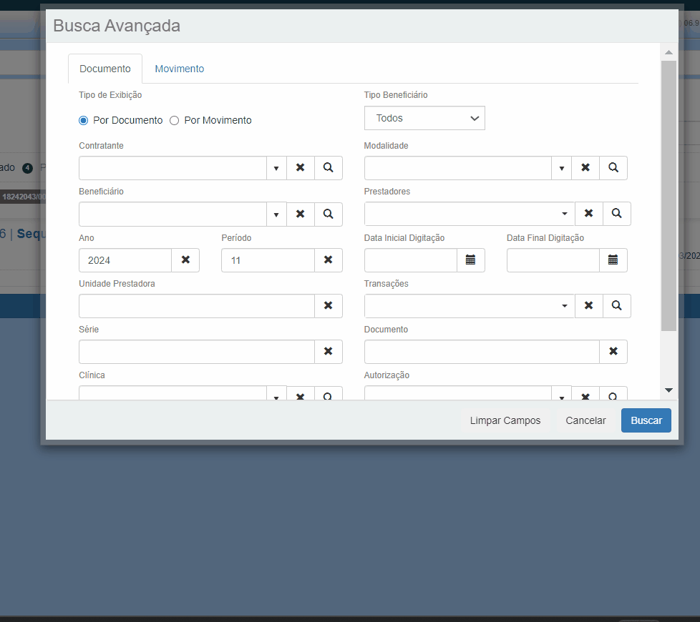
Task: Clear the Período field value
Action: click(x=328, y=260)
